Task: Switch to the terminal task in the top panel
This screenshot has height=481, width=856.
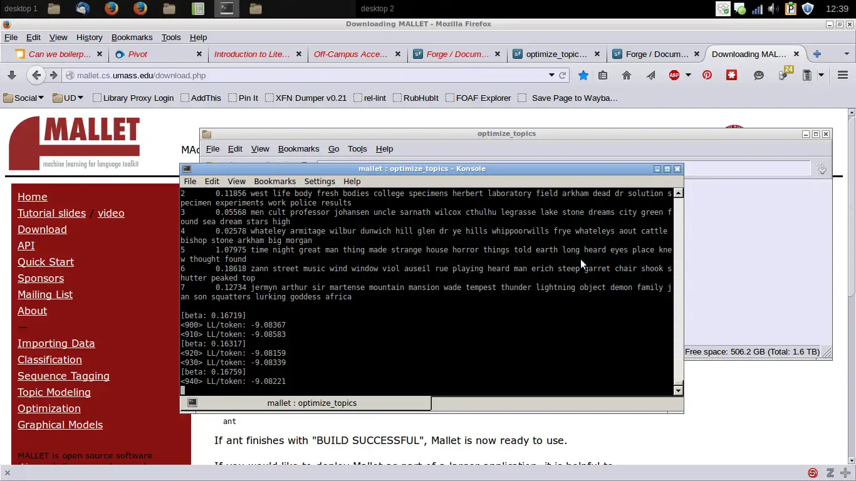Action: coord(226,9)
